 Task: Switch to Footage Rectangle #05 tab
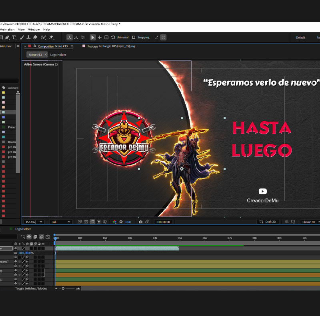[x=112, y=46]
